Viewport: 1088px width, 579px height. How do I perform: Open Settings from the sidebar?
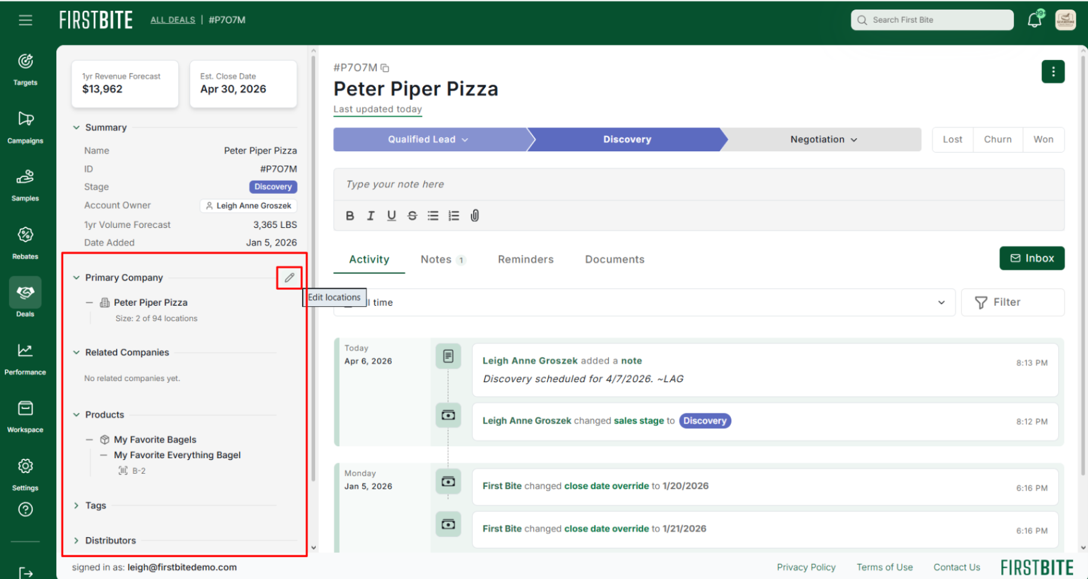[x=25, y=475]
